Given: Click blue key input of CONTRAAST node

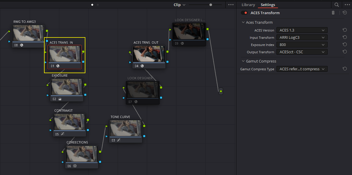Looking at the screenshot, I should coord(51,130).
